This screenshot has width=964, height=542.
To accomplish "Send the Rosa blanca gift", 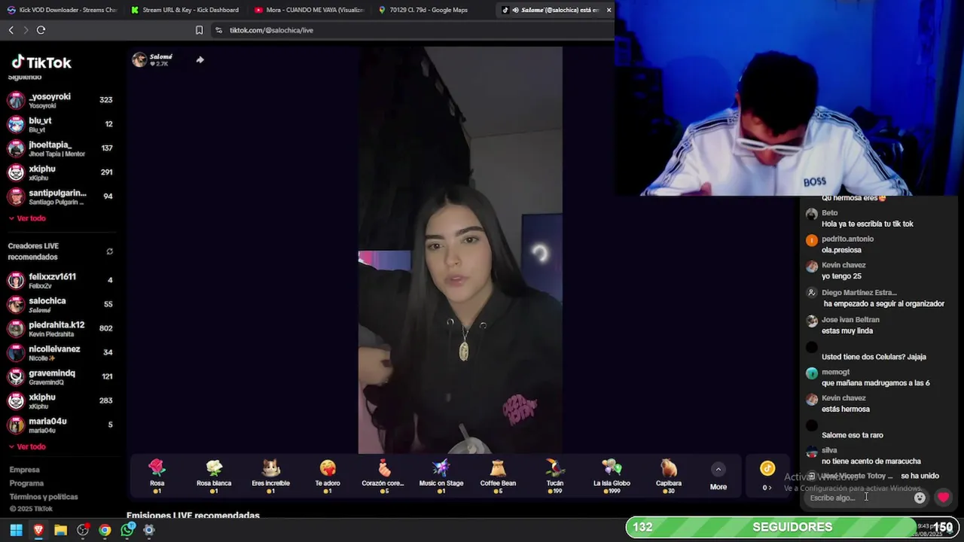I will pos(214,476).
